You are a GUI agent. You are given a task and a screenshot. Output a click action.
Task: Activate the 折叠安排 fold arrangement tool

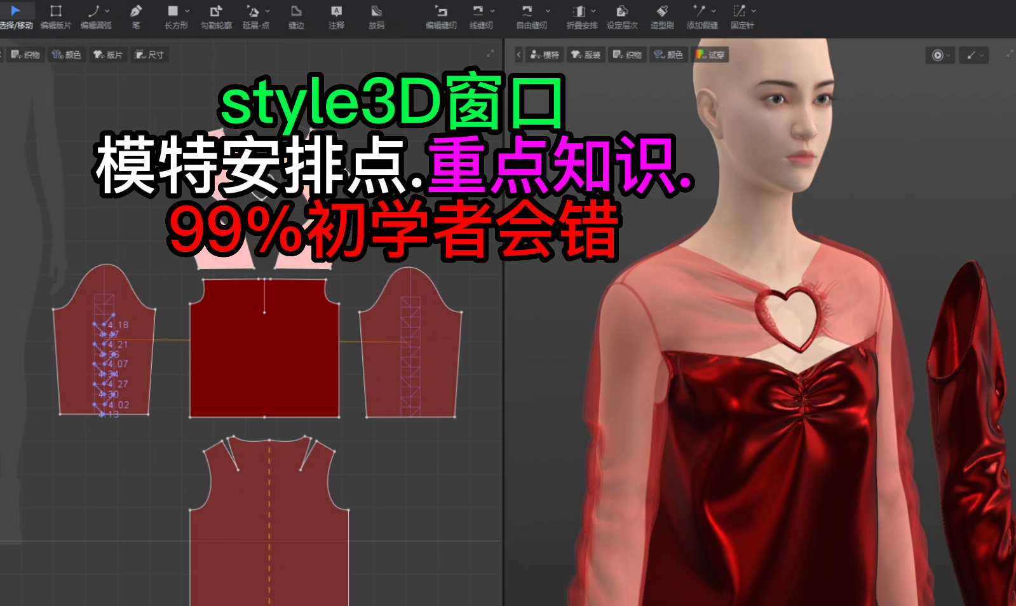click(x=580, y=16)
